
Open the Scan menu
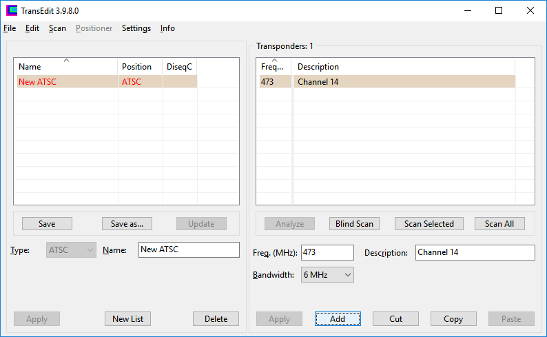(x=57, y=28)
